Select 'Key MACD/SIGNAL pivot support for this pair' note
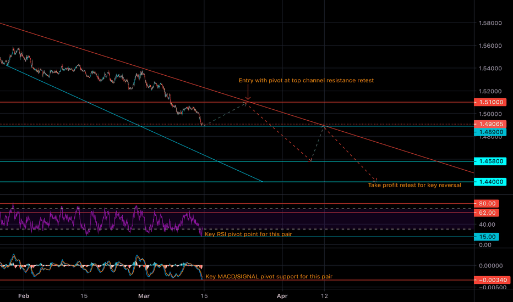513x302 pixels. tap(269, 277)
